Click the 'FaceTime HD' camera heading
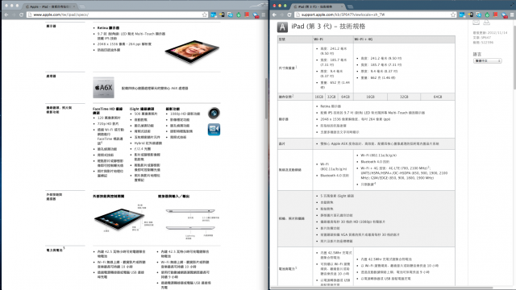Screen dimensions: 516x290 (x=107, y=111)
